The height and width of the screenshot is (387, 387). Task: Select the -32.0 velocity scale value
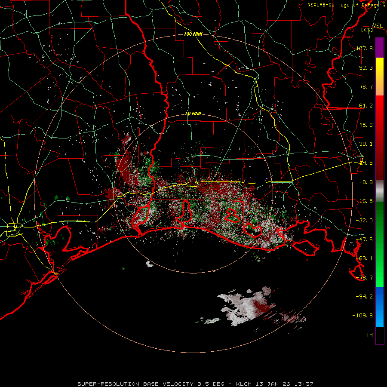tap(364, 221)
